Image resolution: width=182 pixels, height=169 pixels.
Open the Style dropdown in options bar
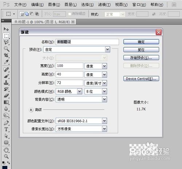click(x=115, y=14)
